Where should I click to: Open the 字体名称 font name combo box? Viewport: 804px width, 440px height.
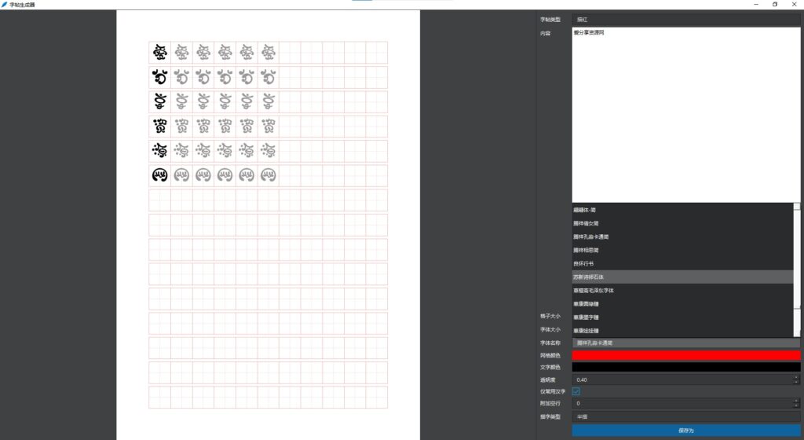click(x=685, y=343)
